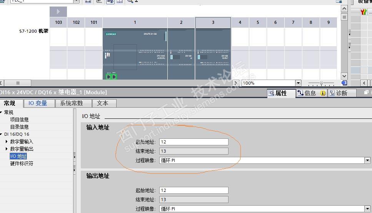The image size is (372, 213).
Task: Click slot header 103
Action: pos(58,22)
